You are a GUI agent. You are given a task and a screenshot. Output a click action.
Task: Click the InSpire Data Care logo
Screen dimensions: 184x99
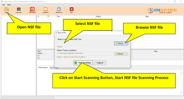point(162,11)
